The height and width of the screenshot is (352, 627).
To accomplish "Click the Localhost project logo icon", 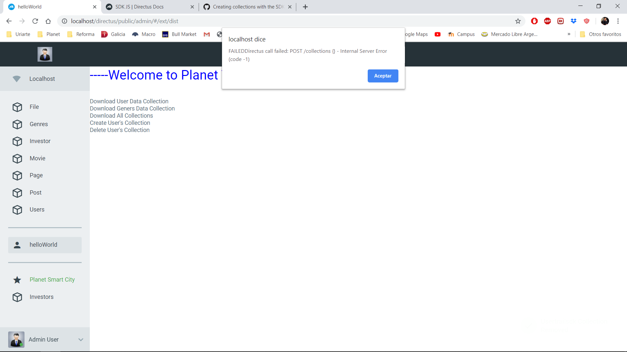I will [17, 79].
